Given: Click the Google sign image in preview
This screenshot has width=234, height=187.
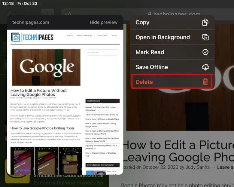Looking at the screenshot, I should pyautogui.click(x=46, y=67).
